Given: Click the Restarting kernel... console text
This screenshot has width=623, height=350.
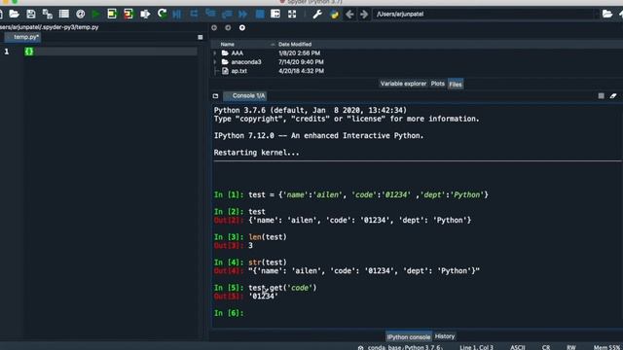Looking at the screenshot, I should (x=256, y=153).
